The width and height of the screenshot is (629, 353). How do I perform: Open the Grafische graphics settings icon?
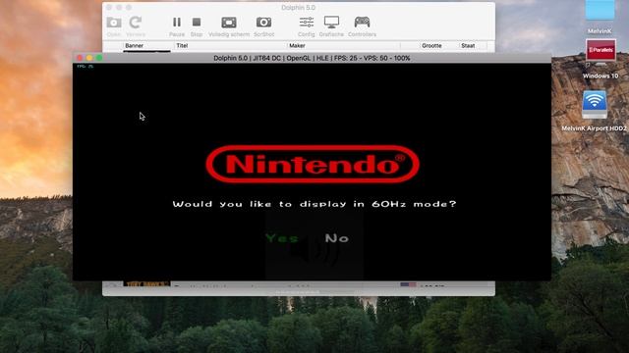point(332,23)
